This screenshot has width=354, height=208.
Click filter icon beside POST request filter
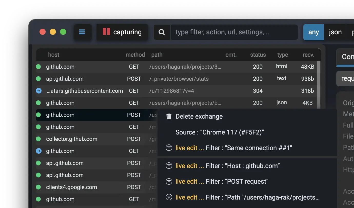pyautogui.click(x=169, y=181)
